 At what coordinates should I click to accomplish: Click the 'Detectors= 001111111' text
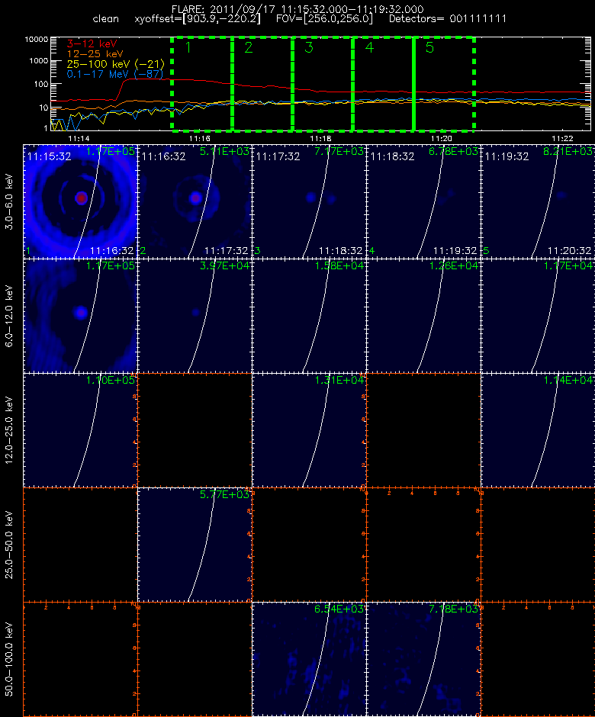click(448, 19)
